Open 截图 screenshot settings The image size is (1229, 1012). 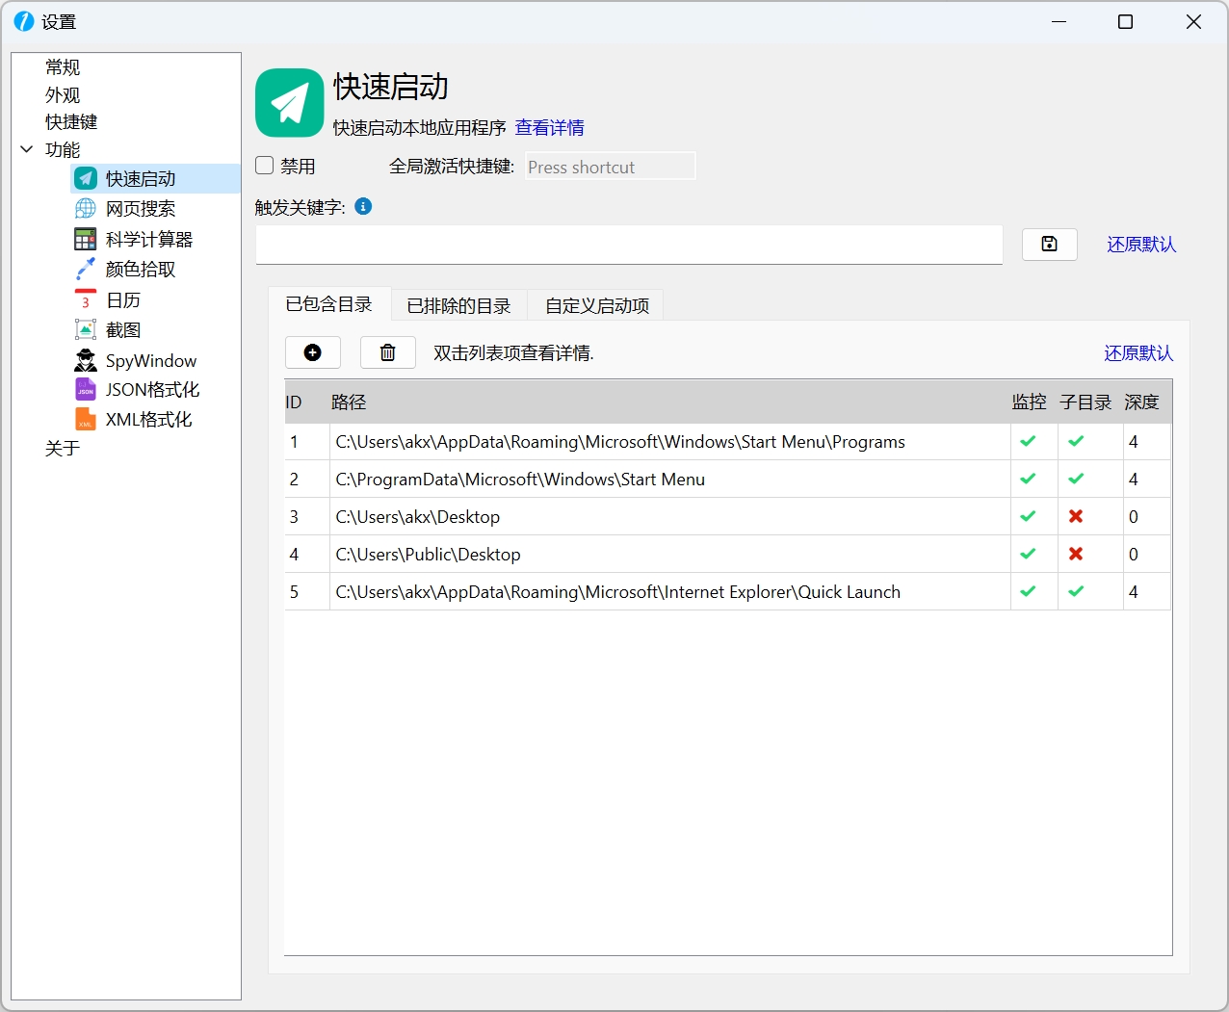coord(122,330)
